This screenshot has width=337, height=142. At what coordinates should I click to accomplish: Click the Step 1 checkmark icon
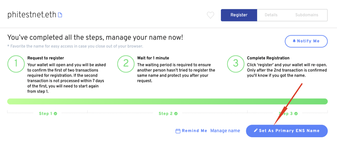point(55,114)
